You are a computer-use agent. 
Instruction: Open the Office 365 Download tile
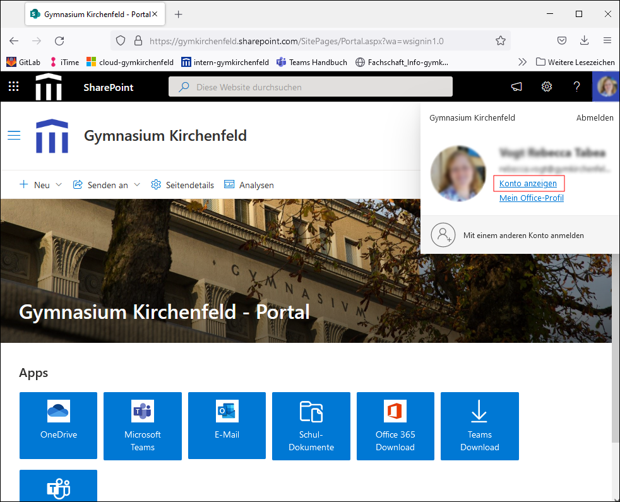pos(395,426)
